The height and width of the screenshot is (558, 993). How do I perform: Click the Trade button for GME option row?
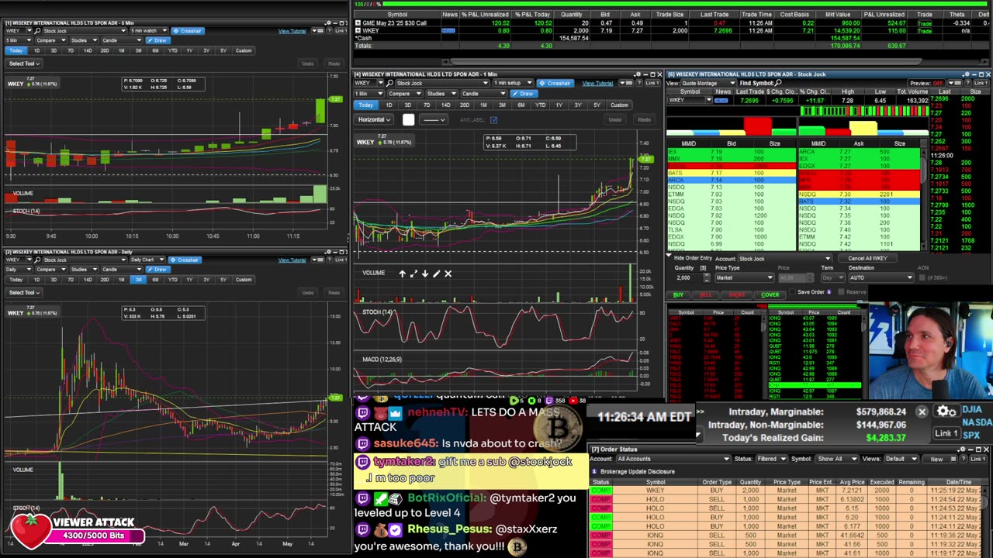[924, 23]
